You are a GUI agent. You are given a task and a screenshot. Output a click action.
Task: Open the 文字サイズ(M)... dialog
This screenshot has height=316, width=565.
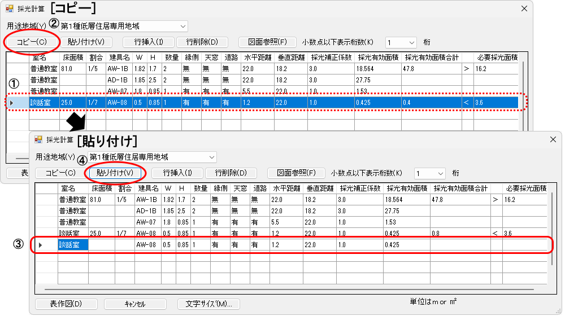point(208,304)
